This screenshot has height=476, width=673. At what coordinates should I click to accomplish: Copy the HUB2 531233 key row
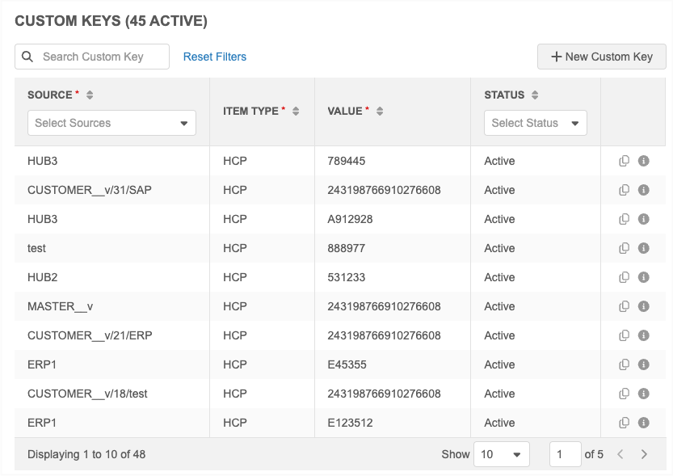pos(624,277)
